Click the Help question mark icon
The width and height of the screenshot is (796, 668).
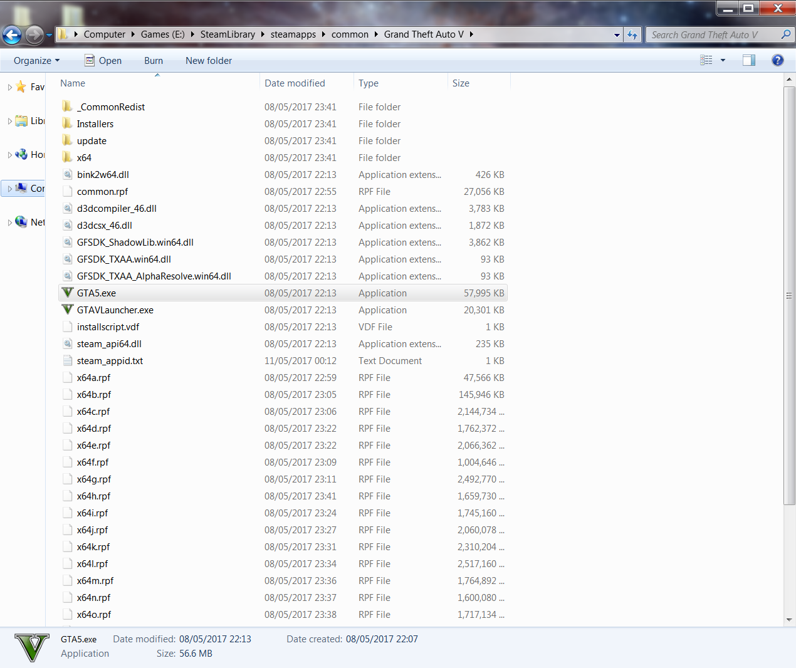pos(778,60)
